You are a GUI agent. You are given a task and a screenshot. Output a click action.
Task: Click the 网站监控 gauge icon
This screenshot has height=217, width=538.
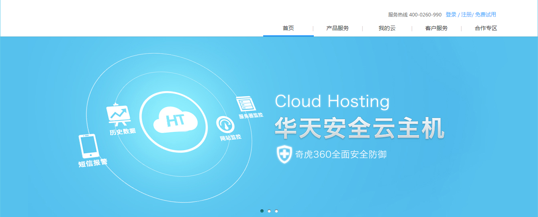(x=225, y=124)
